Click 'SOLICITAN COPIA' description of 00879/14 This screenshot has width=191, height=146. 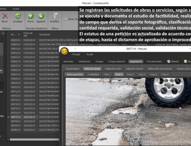tap(49, 125)
